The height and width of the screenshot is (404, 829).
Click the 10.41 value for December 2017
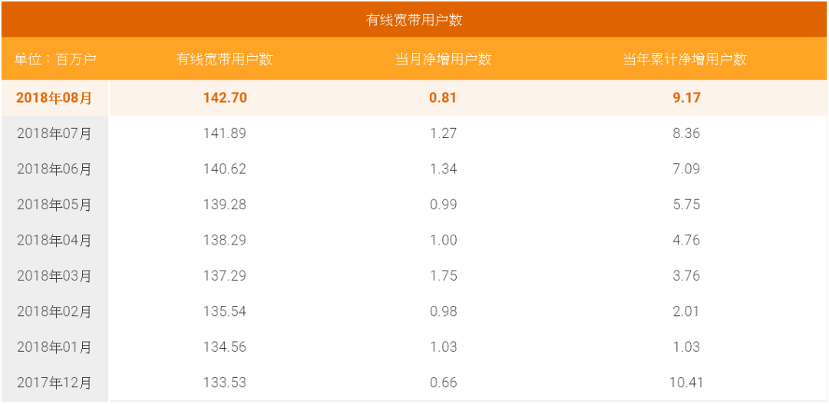pos(686,383)
